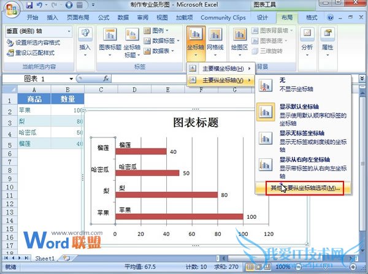This screenshot has height=274, width=368.
Task: Save the workbook with the floppy icon
Action: [29, 5]
